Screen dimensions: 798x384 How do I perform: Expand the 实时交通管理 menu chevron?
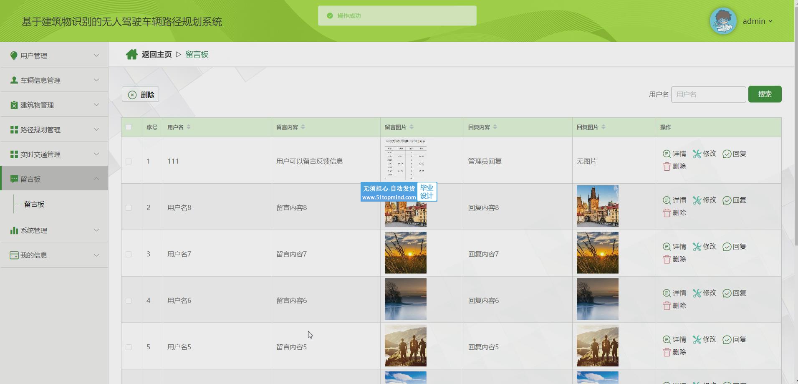96,154
